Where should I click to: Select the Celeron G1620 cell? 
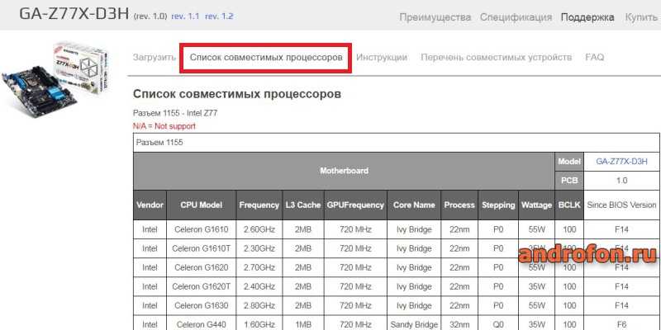pos(201,267)
